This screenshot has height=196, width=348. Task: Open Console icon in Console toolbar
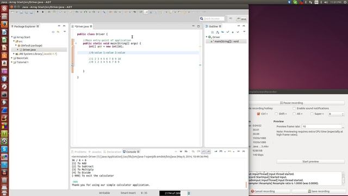pos(230,151)
